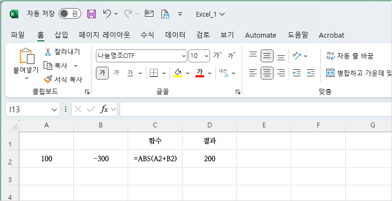Apply yellow fill color with the bucket icon
The height and width of the screenshot is (201, 392).
(x=178, y=73)
